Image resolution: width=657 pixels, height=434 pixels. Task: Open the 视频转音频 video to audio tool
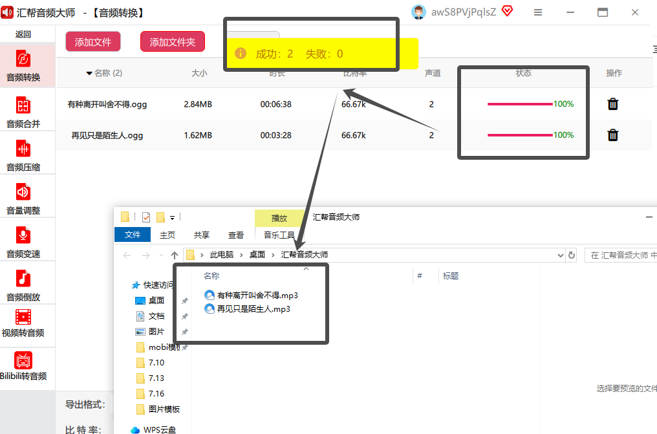23,323
